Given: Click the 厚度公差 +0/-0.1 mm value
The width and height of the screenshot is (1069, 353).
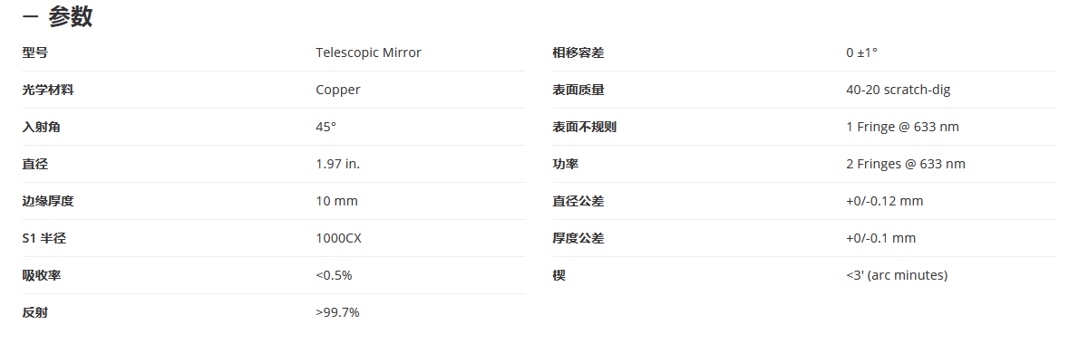Looking at the screenshot, I should pos(880,238).
